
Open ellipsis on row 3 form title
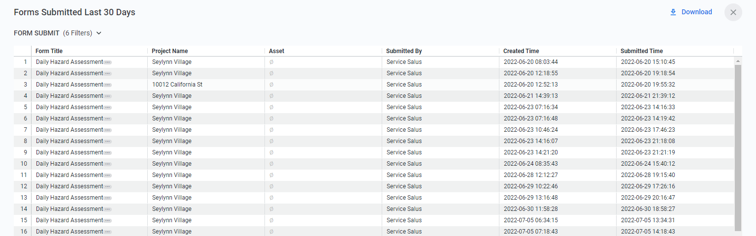tap(108, 85)
